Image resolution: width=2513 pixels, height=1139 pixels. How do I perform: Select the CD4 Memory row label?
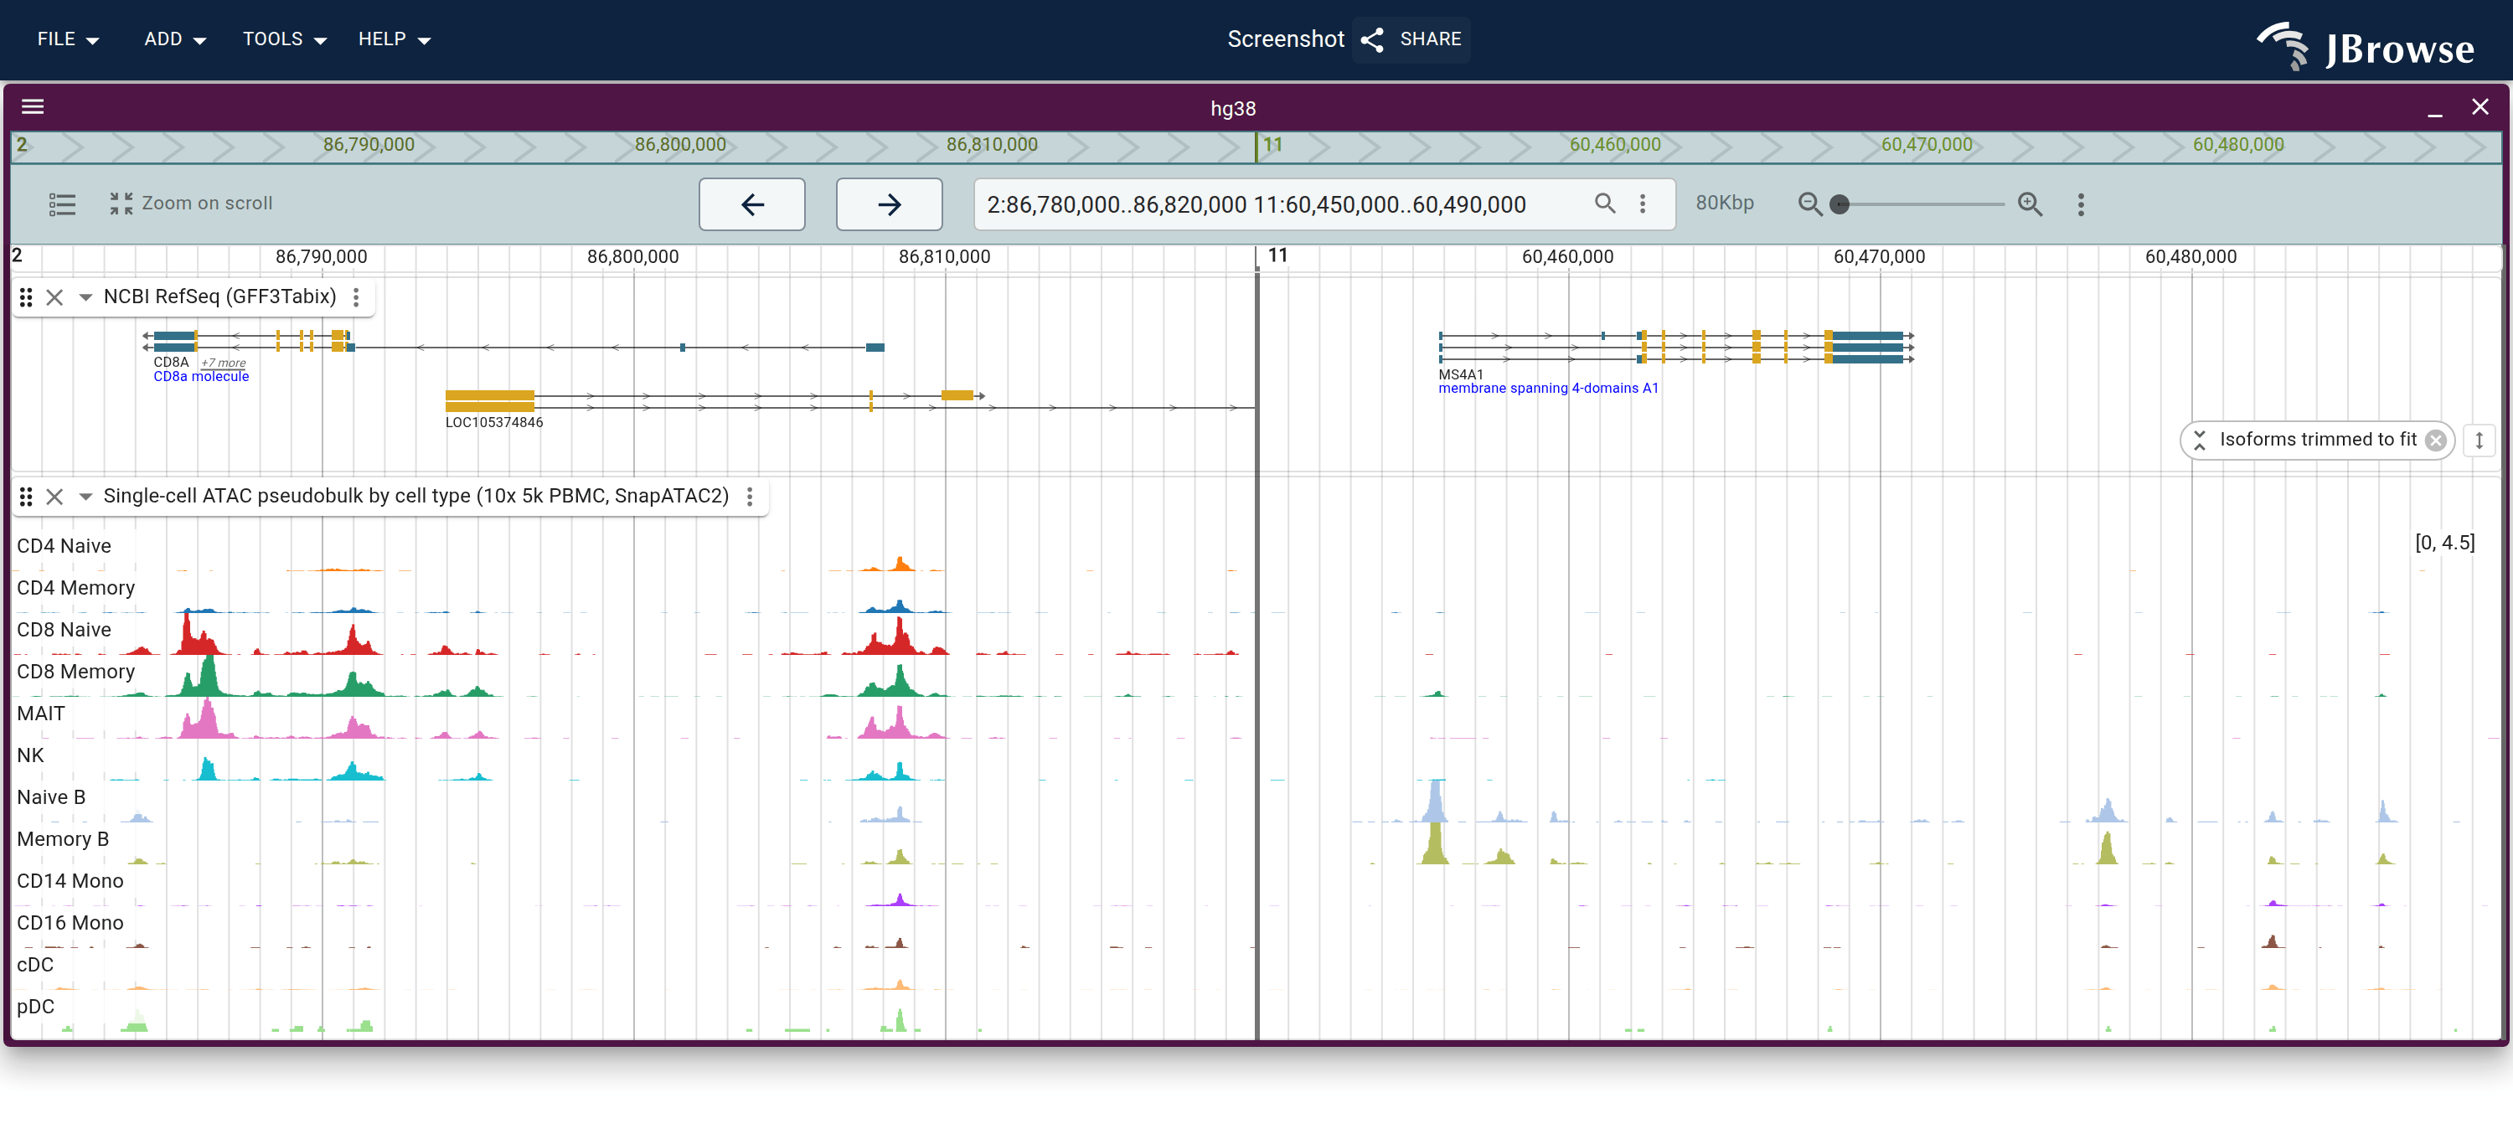pos(75,588)
